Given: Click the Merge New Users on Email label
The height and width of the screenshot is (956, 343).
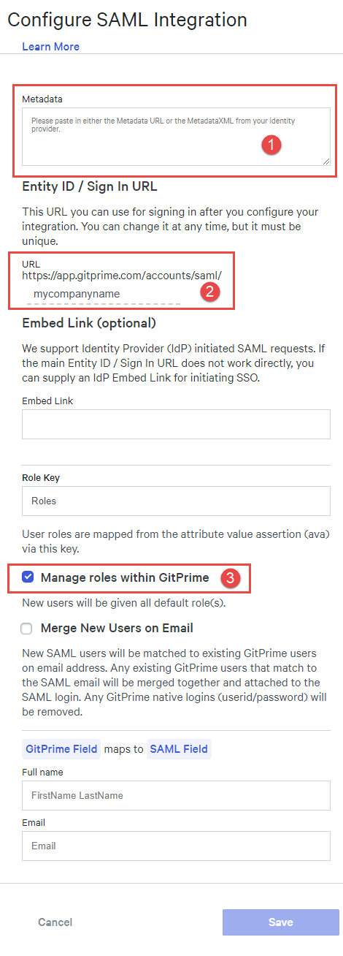Looking at the screenshot, I should click(117, 628).
